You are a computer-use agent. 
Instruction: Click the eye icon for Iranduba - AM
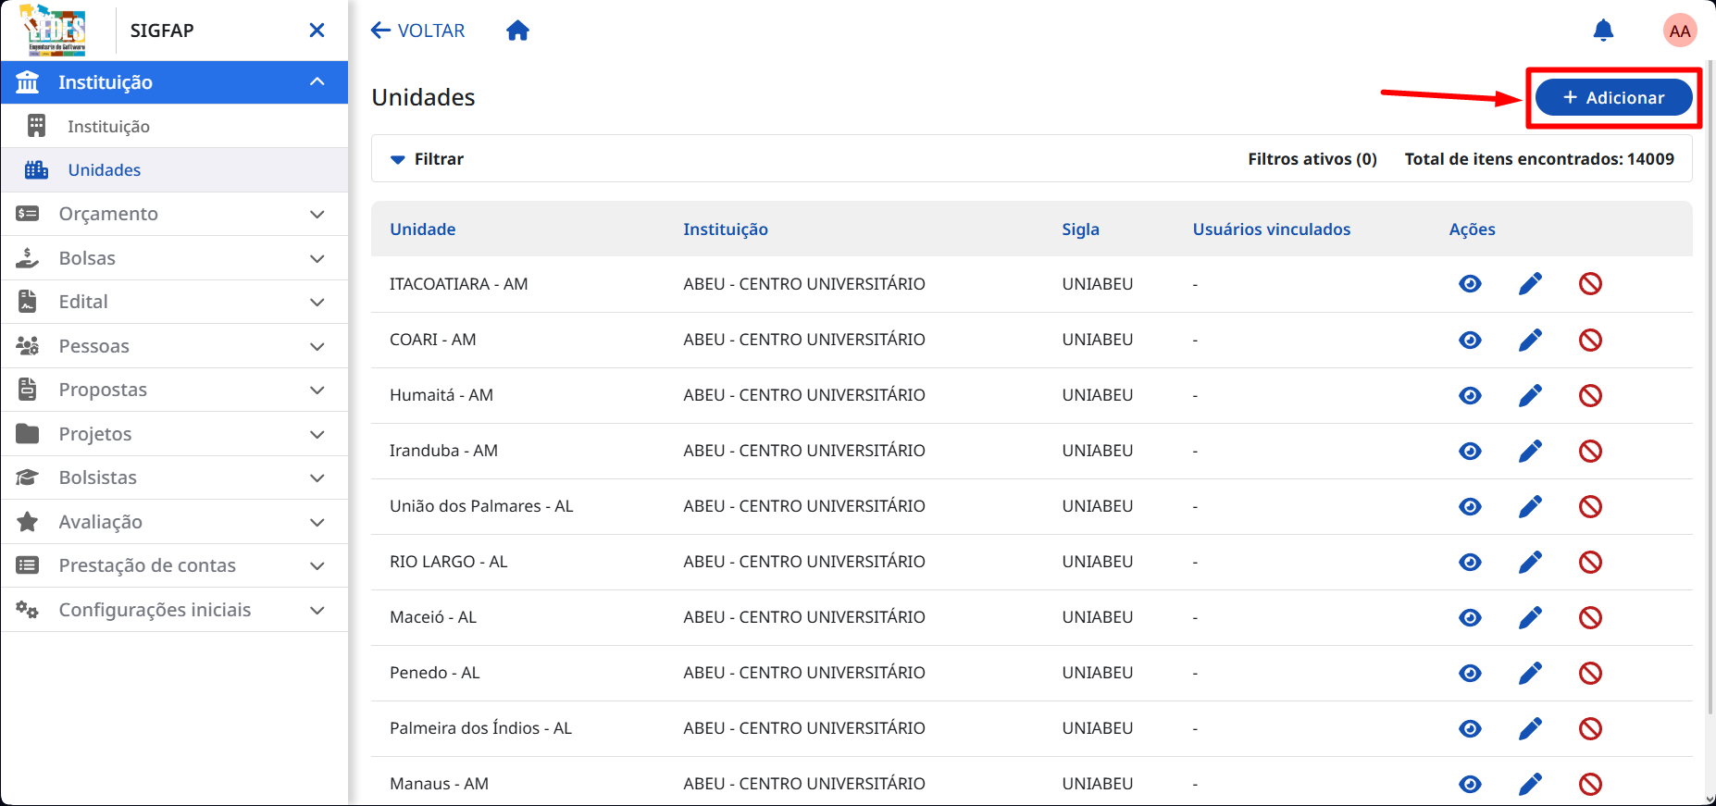[x=1470, y=451]
